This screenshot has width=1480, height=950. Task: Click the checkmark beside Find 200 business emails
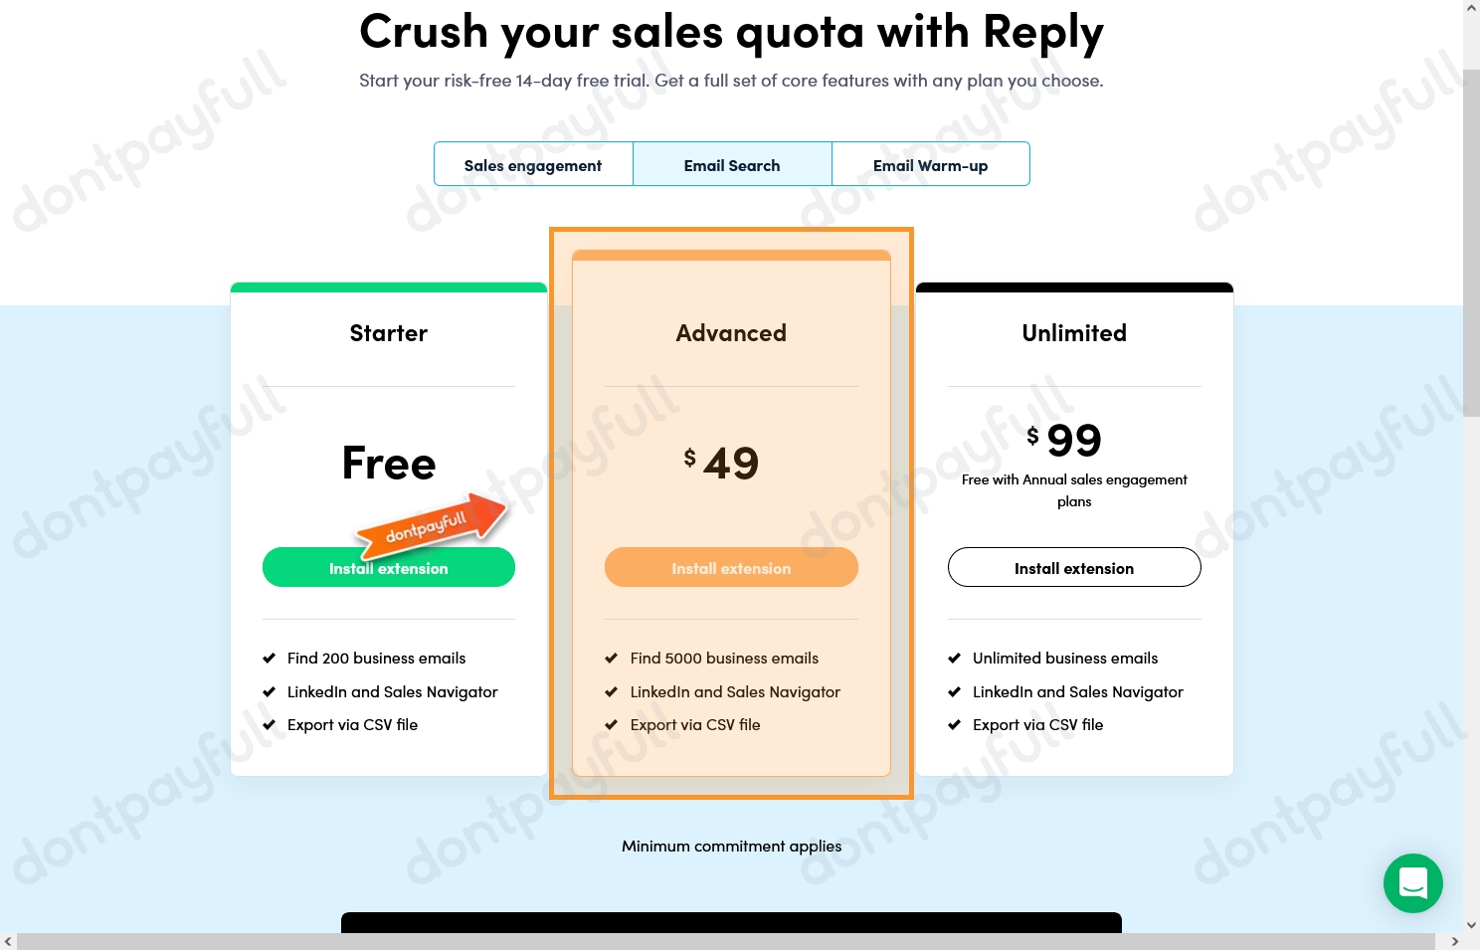pos(270,658)
